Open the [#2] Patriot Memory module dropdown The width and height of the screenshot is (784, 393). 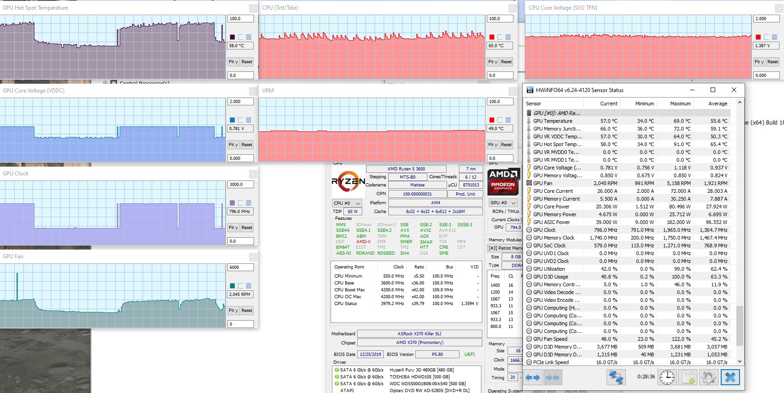pyautogui.click(x=505, y=248)
